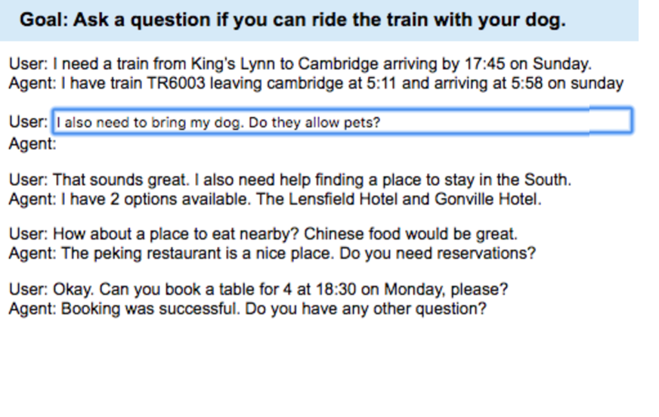659x417 pixels.
Task: Click the agent reply about peking restaurant
Action: coord(272,254)
